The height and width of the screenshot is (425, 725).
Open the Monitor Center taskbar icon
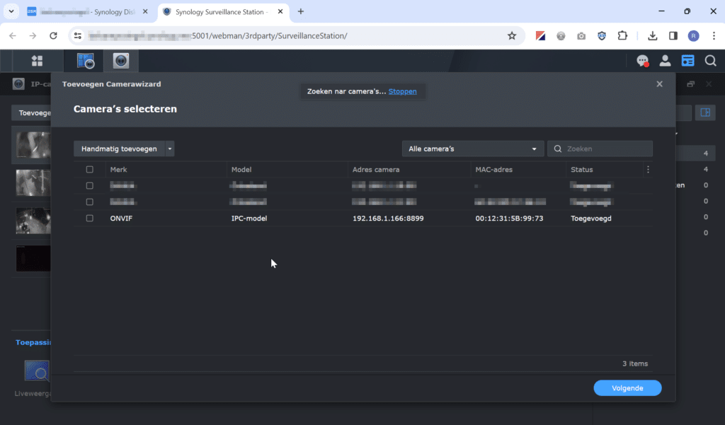tap(86, 61)
